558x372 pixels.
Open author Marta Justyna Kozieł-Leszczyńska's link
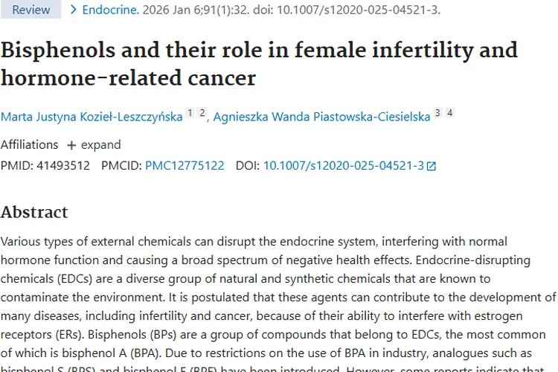coord(92,117)
